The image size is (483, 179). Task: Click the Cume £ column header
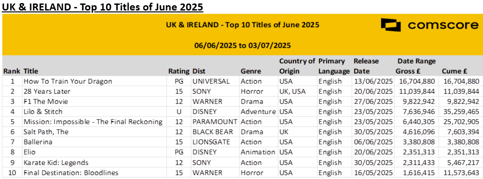pos(452,71)
